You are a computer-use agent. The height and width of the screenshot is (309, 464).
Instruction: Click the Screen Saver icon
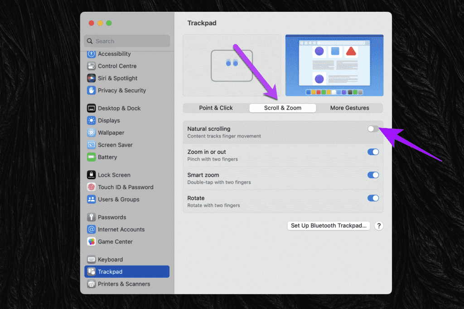pyautogui.click(x=92, y=145)
